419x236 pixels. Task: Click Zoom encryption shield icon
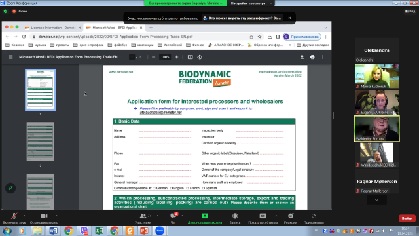[5, 11]
